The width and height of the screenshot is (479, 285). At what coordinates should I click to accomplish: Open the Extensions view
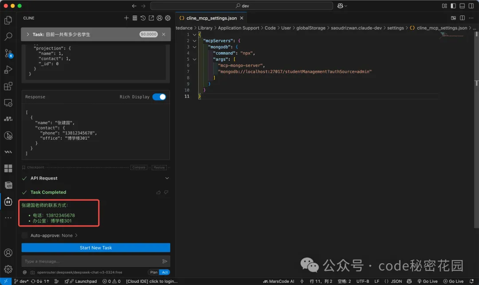(8, 86)
